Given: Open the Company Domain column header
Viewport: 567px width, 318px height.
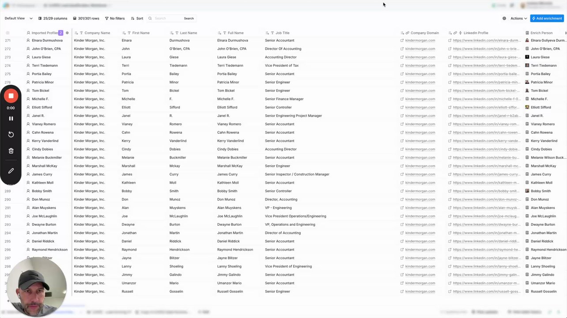Looking at the screenshot, I should (x=420, y=33).
